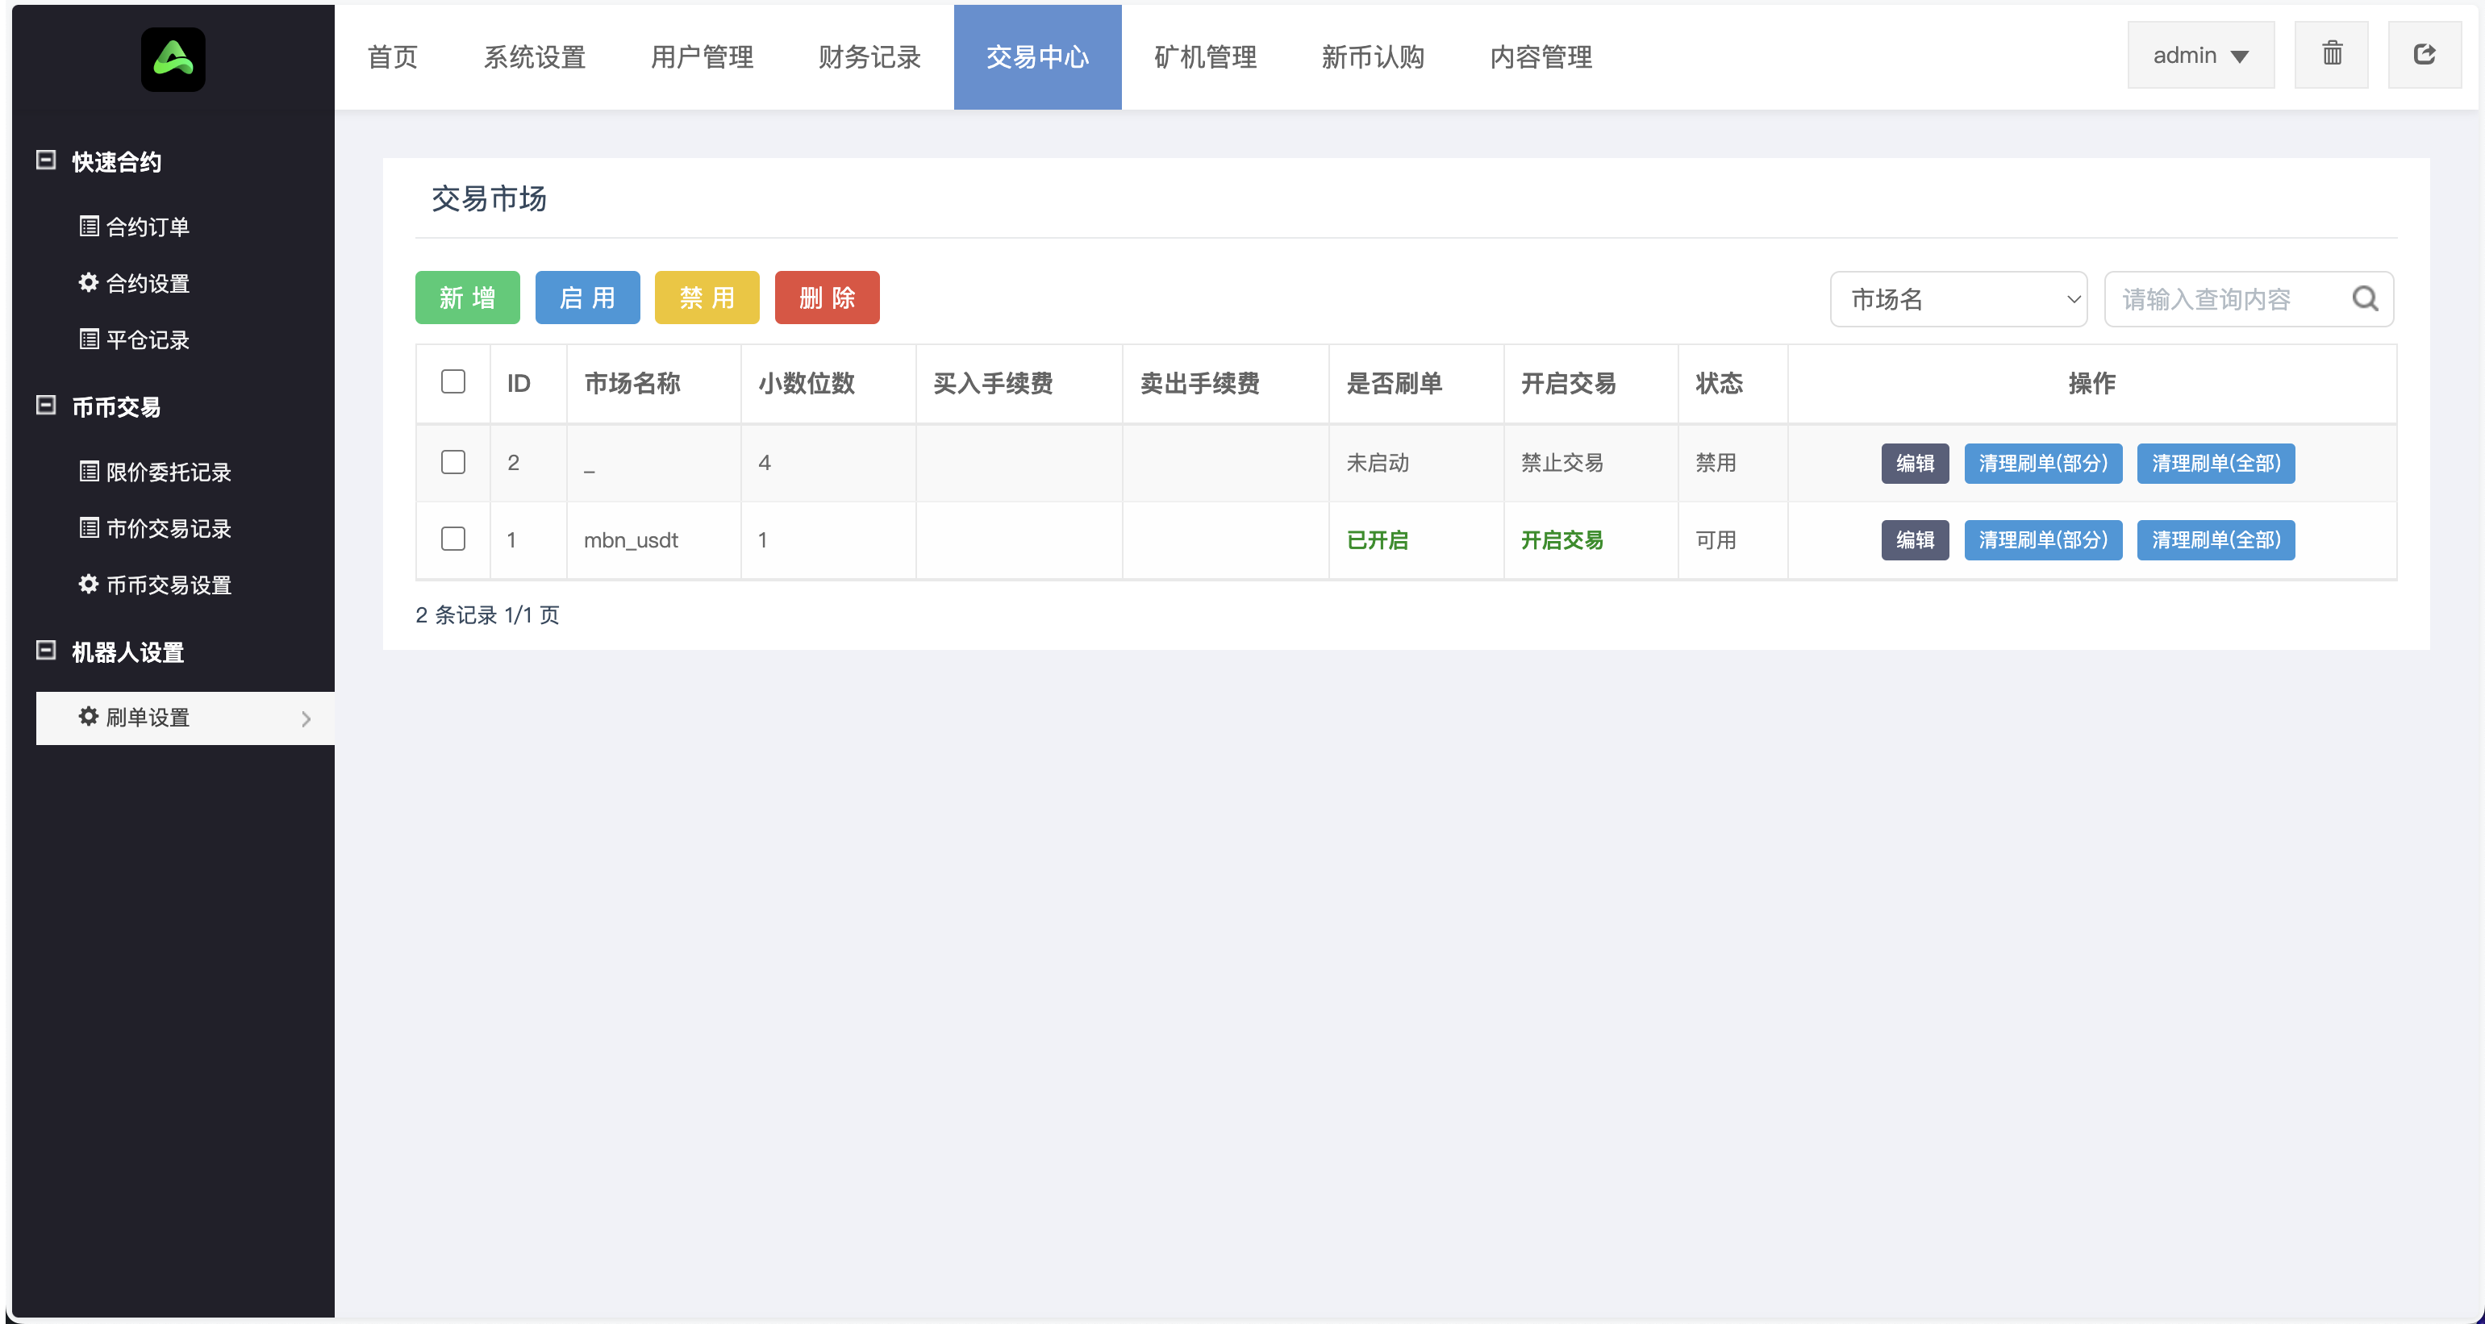Click the gear icon beside 币币交易设置
Image resolution: width=2485 pixels, height=1324 pixels.
(x=88, y=585)
